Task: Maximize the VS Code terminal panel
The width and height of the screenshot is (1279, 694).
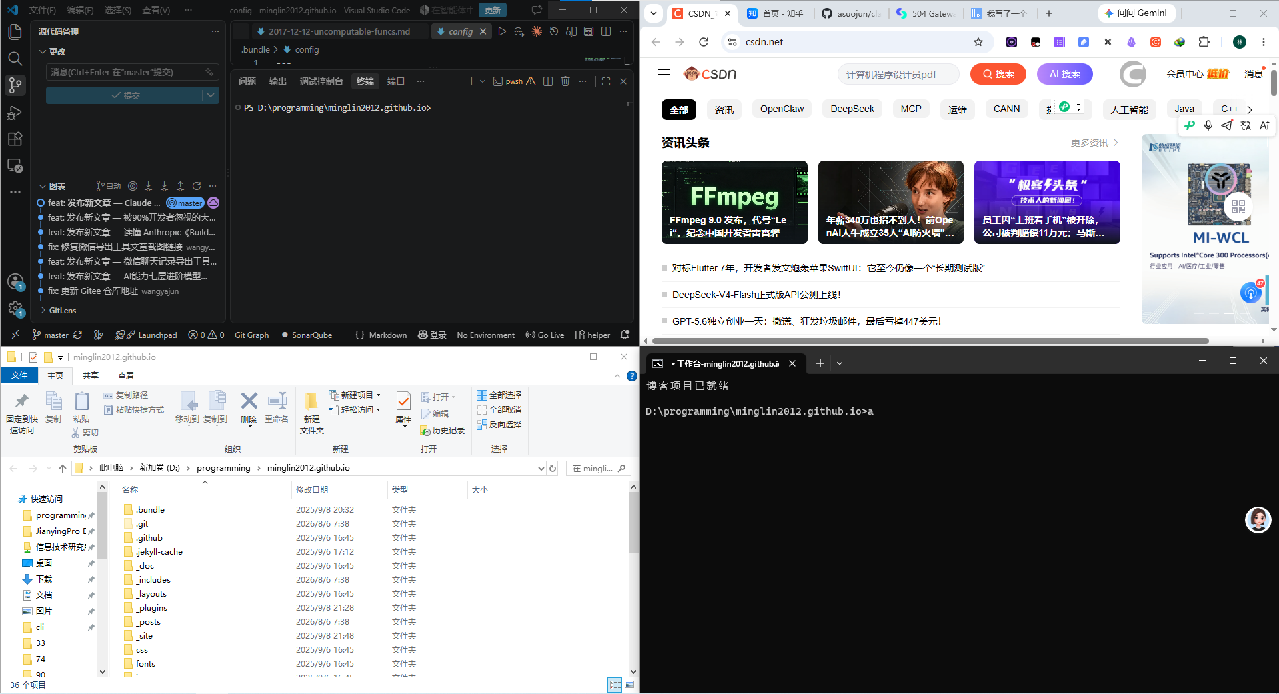Action: pyautogui.click(x=606, y=81)
